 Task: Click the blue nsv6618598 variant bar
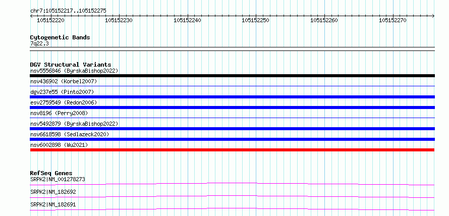[x=232, y=139]
